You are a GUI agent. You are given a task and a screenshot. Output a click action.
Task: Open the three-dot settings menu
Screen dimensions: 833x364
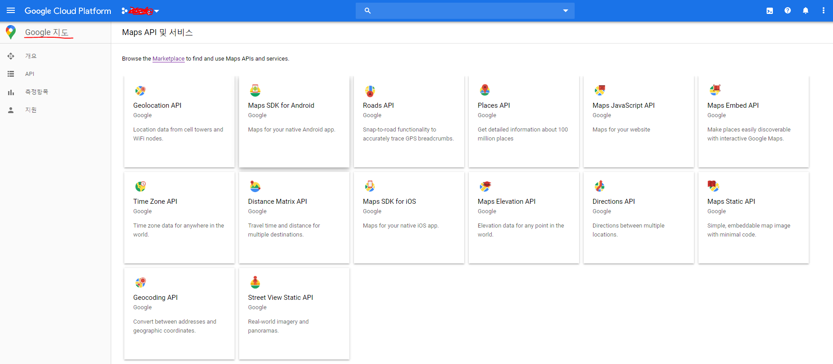click(824, 10)
